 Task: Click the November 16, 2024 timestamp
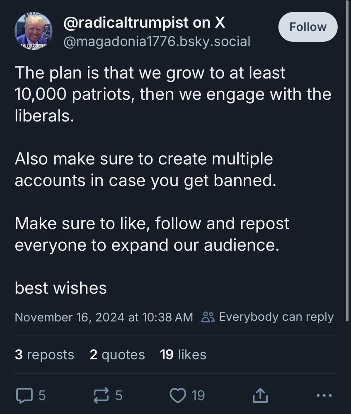click(x=104, y=317)
